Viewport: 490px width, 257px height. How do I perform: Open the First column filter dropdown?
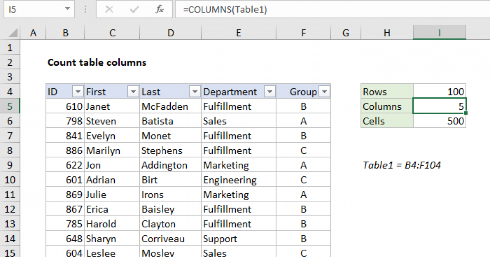pyautogui.click(x=133, y=91)
